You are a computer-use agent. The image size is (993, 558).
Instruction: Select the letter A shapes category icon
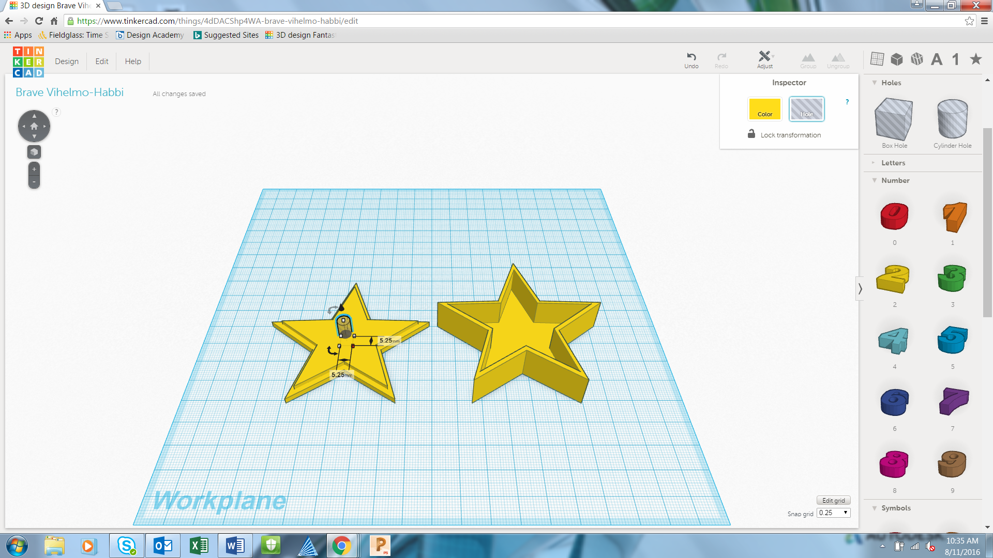[936, 59]
